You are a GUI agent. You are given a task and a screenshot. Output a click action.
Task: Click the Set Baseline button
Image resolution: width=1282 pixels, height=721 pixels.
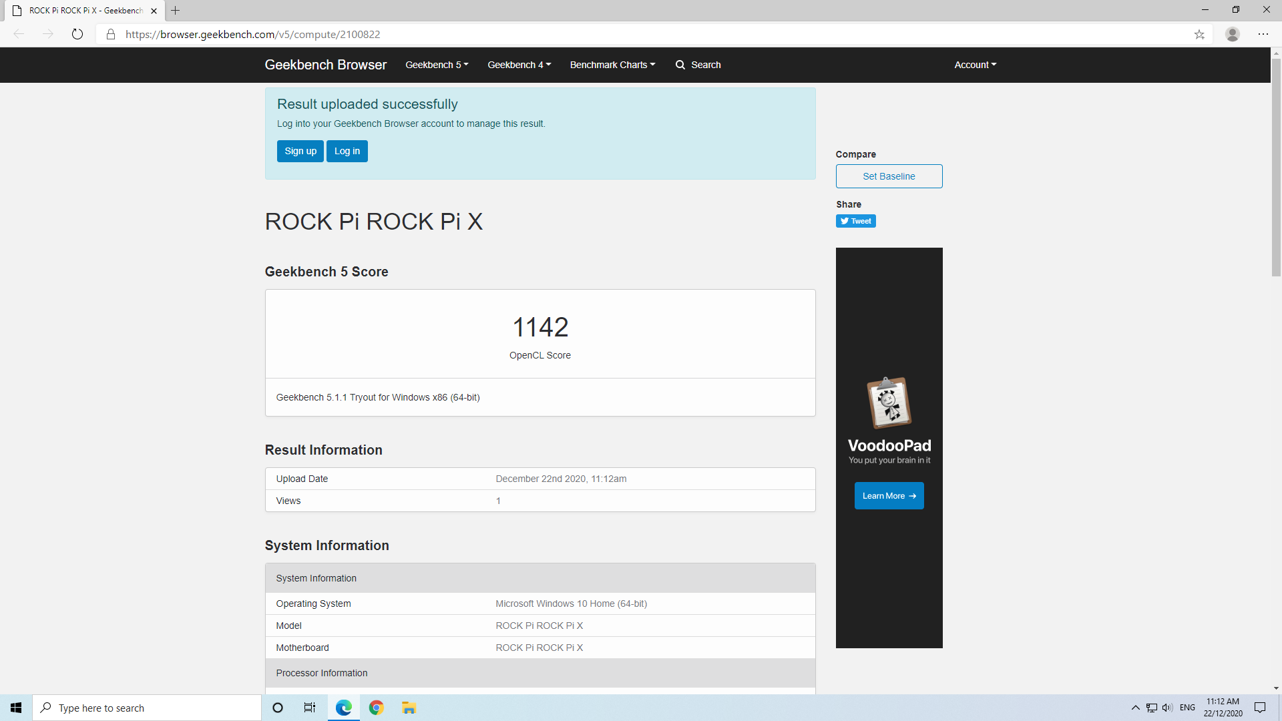click(x=889, y=176)
